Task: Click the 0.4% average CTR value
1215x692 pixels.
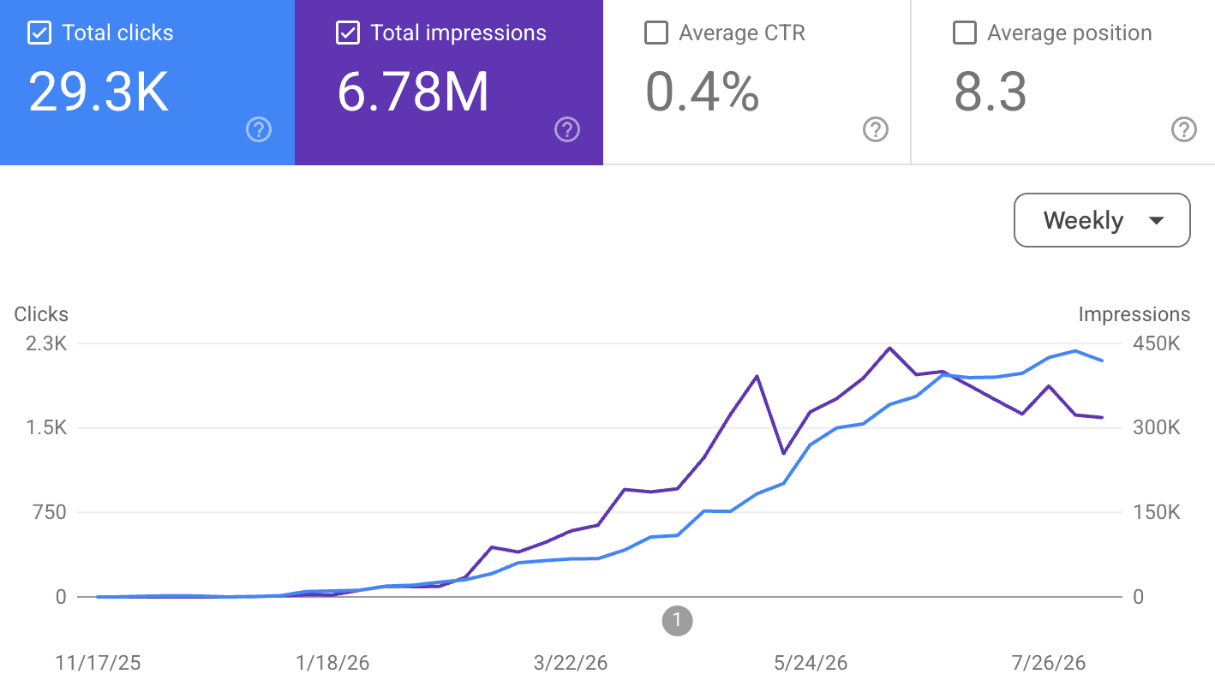Action: (x=703, y=92)
